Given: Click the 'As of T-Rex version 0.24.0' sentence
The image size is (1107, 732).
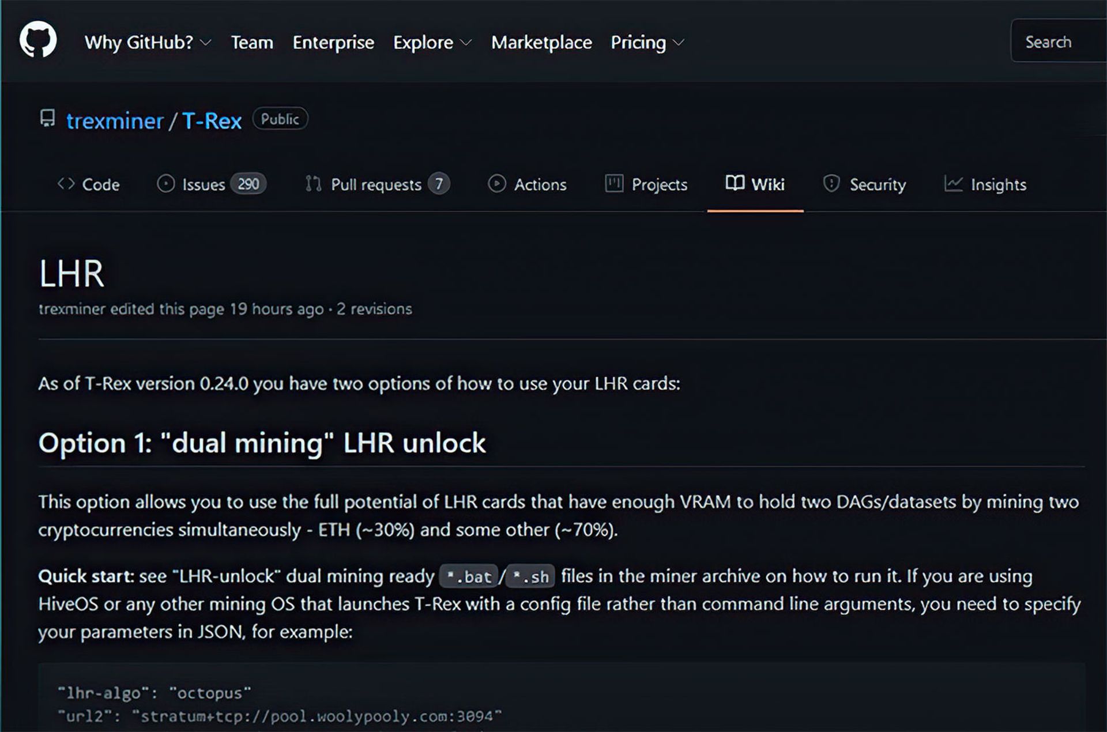Looking at the screenshot, I should pos(359,384).
